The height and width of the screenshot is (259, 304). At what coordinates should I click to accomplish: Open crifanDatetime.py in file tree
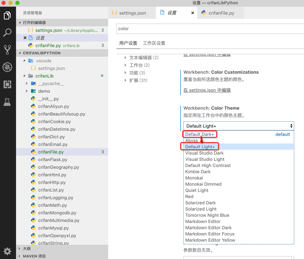pos(62,129)
